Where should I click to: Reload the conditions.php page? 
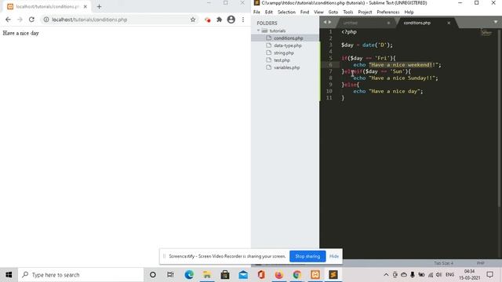(31, 20)
